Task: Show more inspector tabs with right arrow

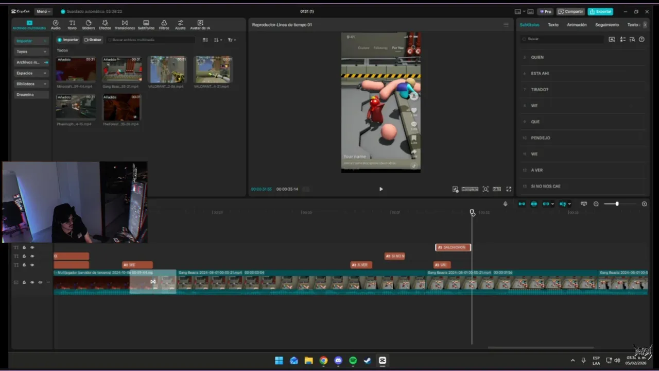Action: [x=645, y=25]
